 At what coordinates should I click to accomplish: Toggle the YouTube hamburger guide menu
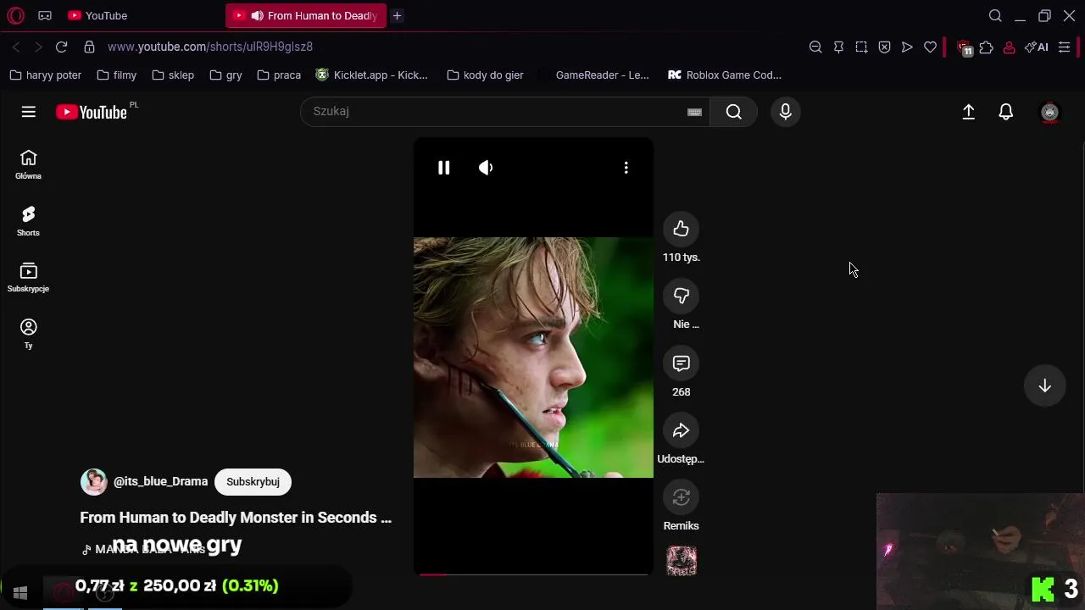click(x=28, y=112)
